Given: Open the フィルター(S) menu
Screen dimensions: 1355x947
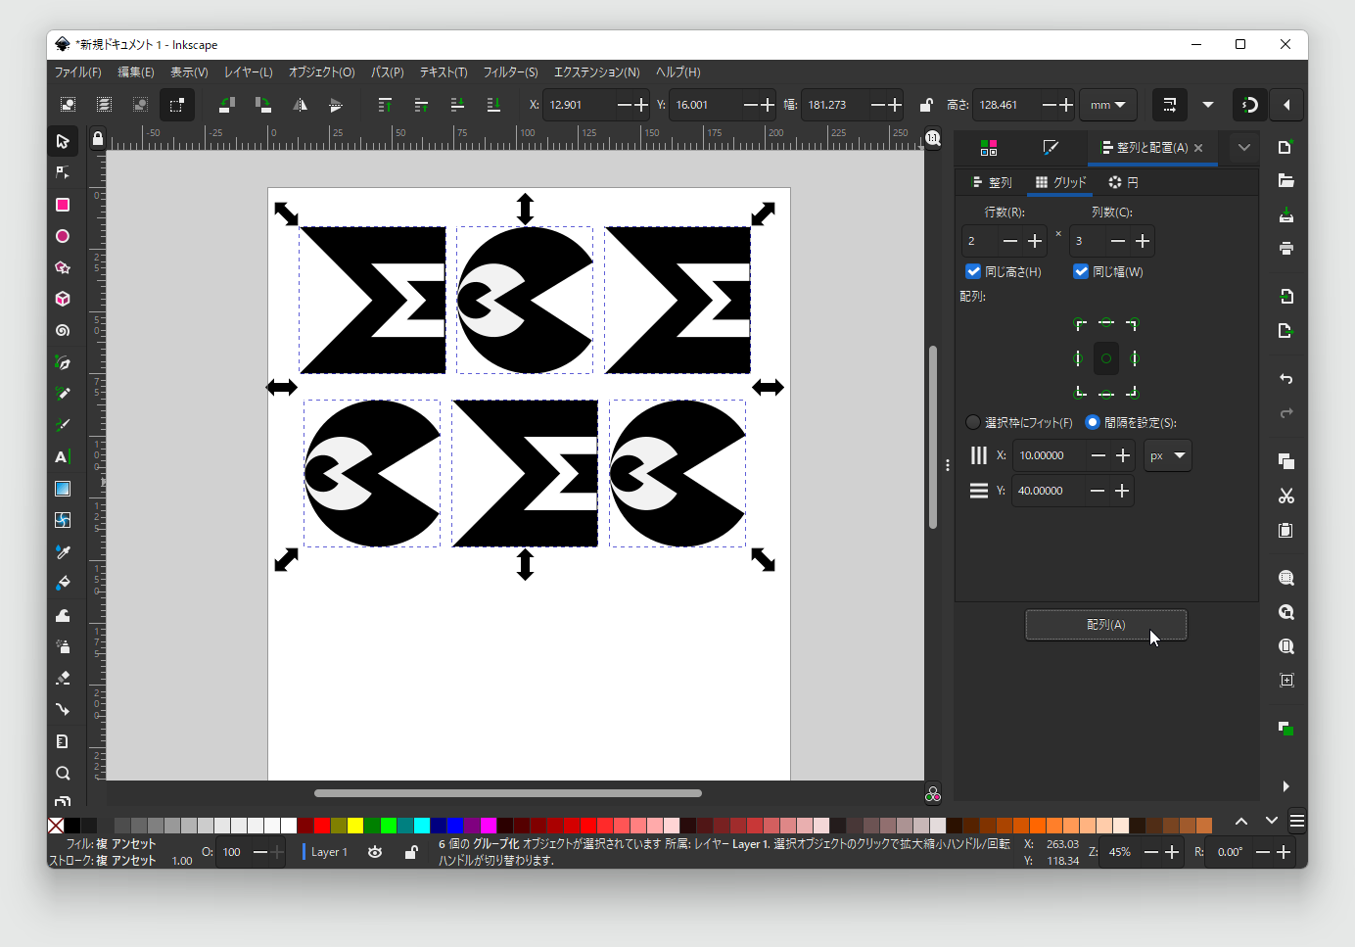Looking at the screenshot, I should coord(510,71).
